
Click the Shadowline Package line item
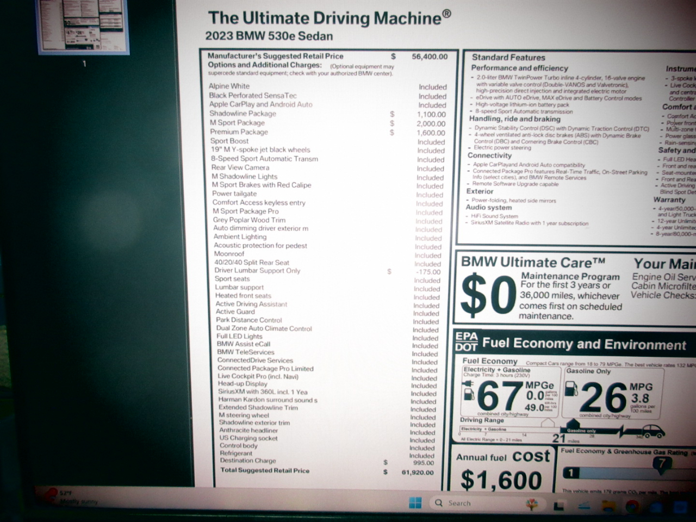coord(243,114)
